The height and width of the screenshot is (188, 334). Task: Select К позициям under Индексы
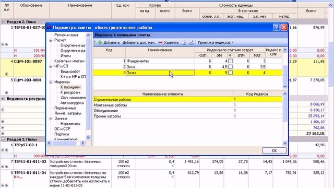pos(70,87)
